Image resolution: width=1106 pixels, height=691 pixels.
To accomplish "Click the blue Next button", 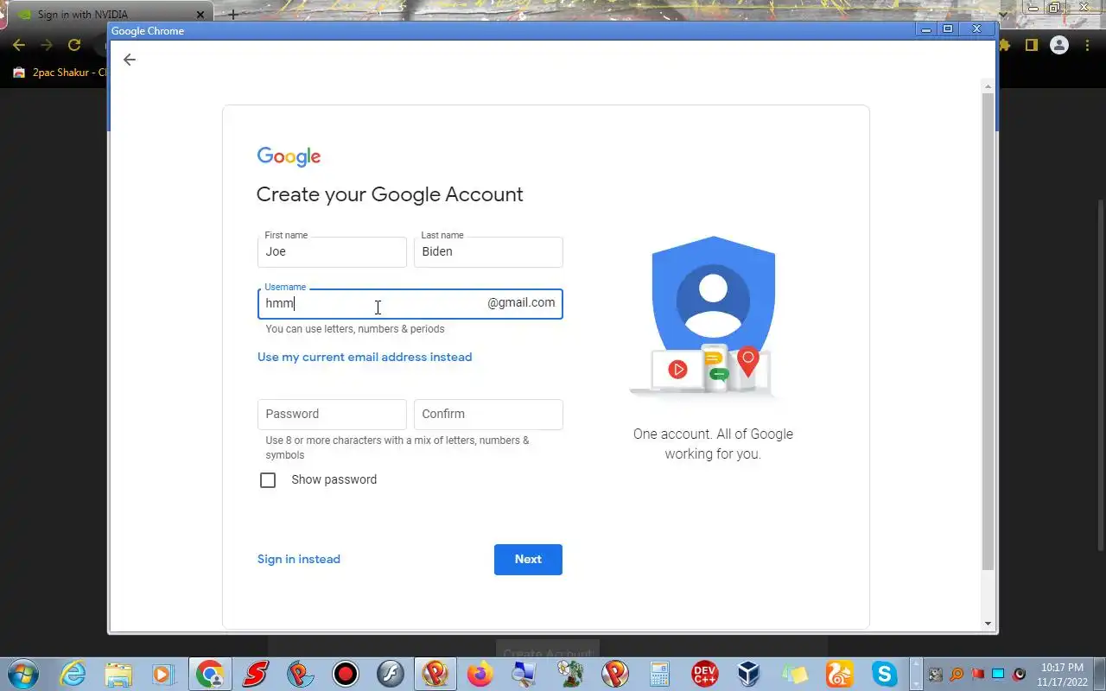I will (528, 560).
